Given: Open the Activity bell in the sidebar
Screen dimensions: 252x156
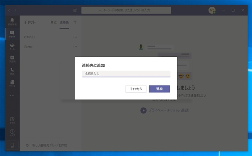Looking at the screenshot, I should tap(12, 21).
